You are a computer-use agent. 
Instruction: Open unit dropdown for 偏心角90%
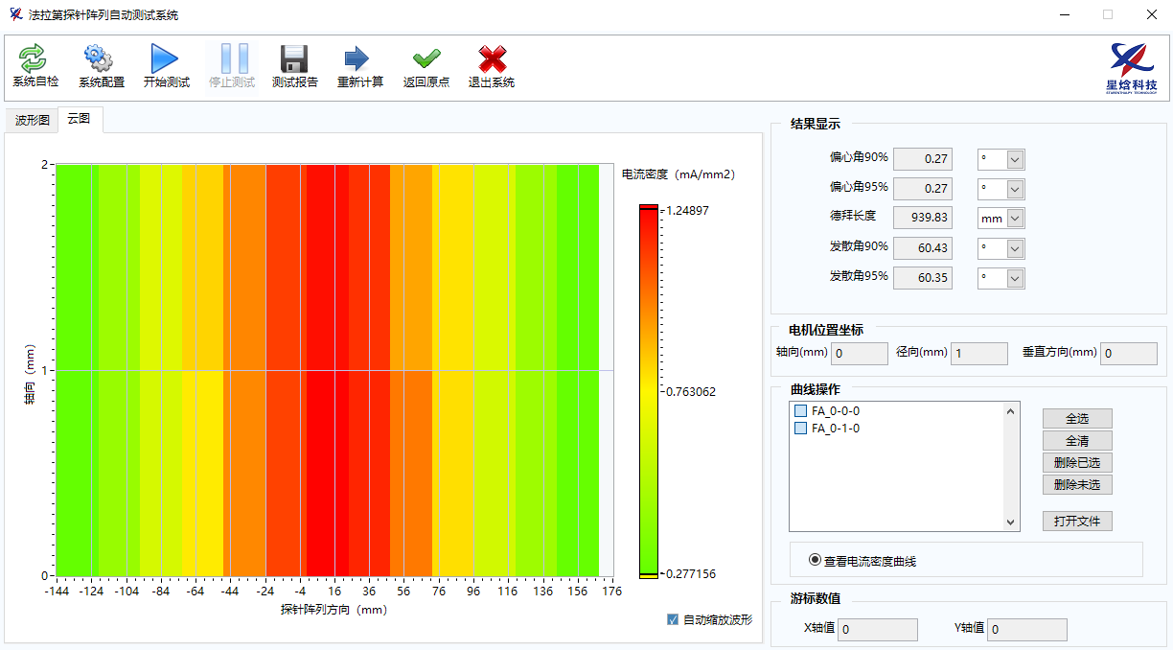coord(1015,159)
